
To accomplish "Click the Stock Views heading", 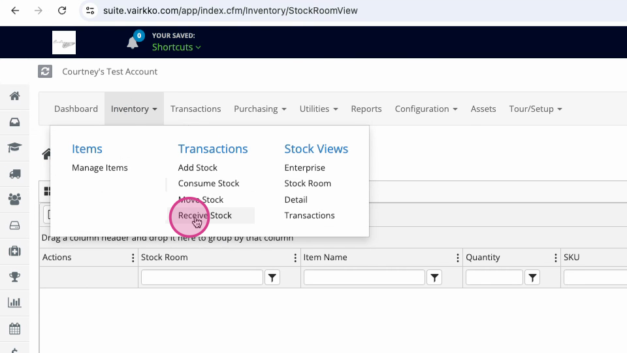I will [316, 149].
